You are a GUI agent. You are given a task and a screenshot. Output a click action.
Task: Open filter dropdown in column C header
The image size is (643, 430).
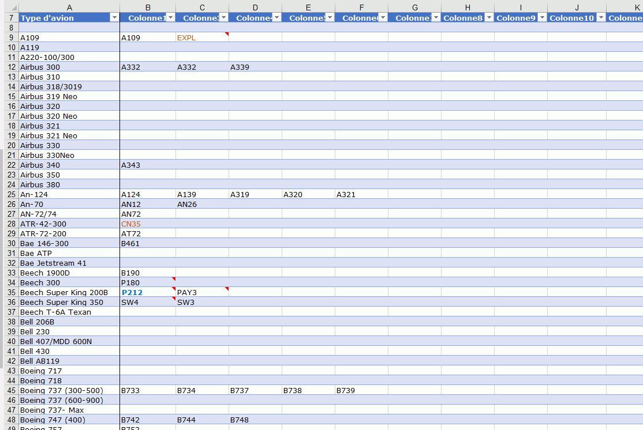point(223,18)
